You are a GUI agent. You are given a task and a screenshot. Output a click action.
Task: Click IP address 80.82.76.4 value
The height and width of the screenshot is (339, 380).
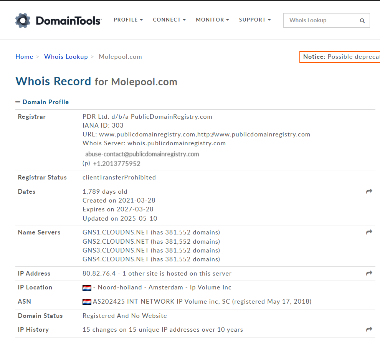(x=99, y=274)
